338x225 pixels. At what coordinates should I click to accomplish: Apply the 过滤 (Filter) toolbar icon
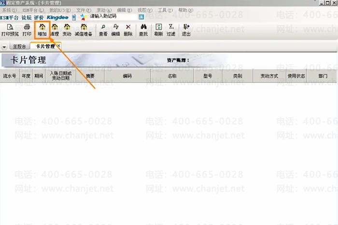point(171,28)
